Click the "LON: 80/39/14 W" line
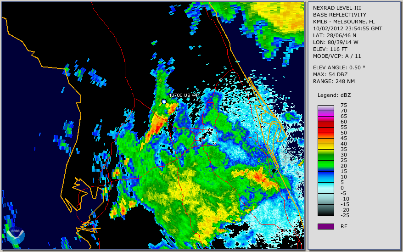Image resolution: width=403 pixels, height=252 pixels. click(336, 42)
